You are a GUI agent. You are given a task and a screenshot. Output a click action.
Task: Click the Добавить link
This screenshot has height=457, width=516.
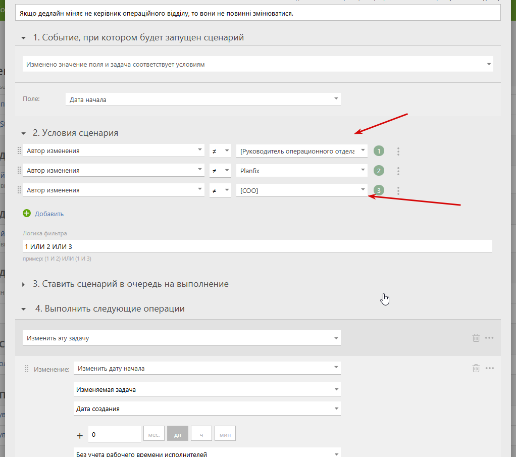click(49, 214)
